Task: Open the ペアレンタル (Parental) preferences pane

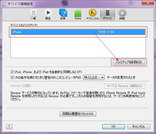Action: pyautogui.click(x=93, y=15)
